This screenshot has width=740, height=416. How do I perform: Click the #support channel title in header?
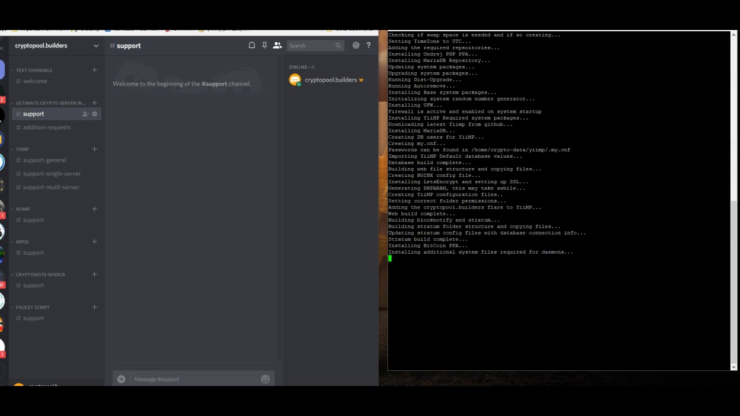point(125,46)
